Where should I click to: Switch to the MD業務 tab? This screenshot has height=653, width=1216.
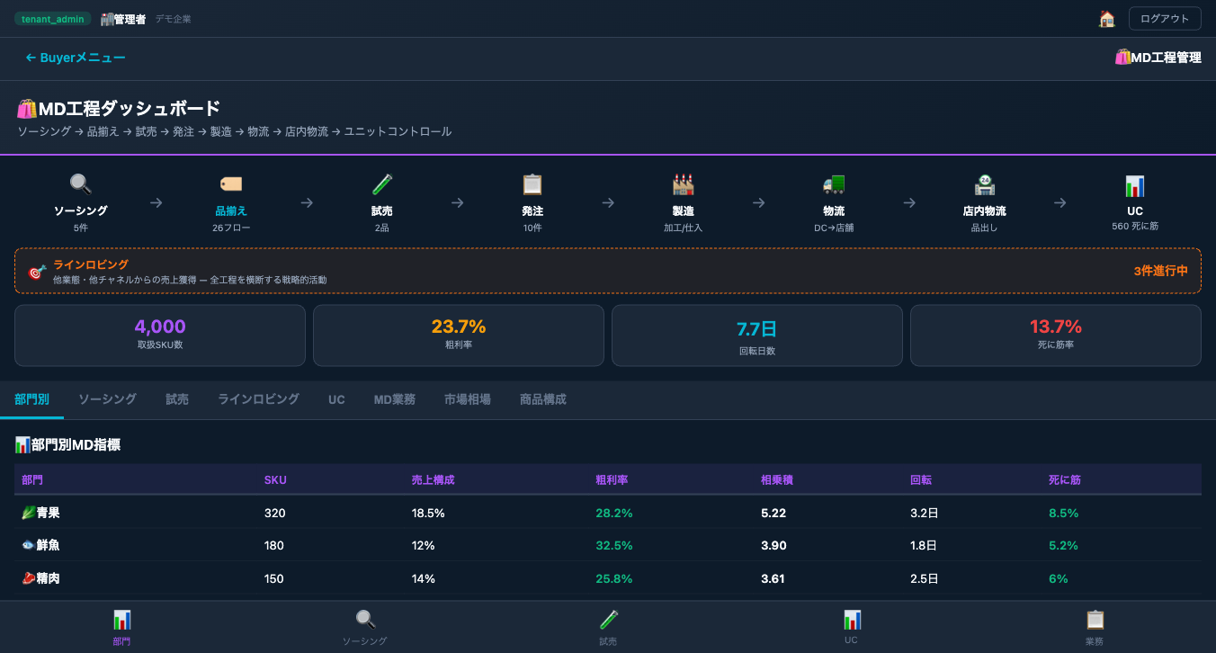tap(394, 399)
